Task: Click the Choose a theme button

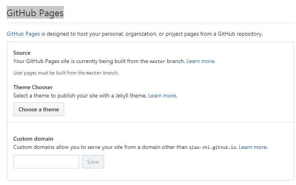Action: pos(39,109)
